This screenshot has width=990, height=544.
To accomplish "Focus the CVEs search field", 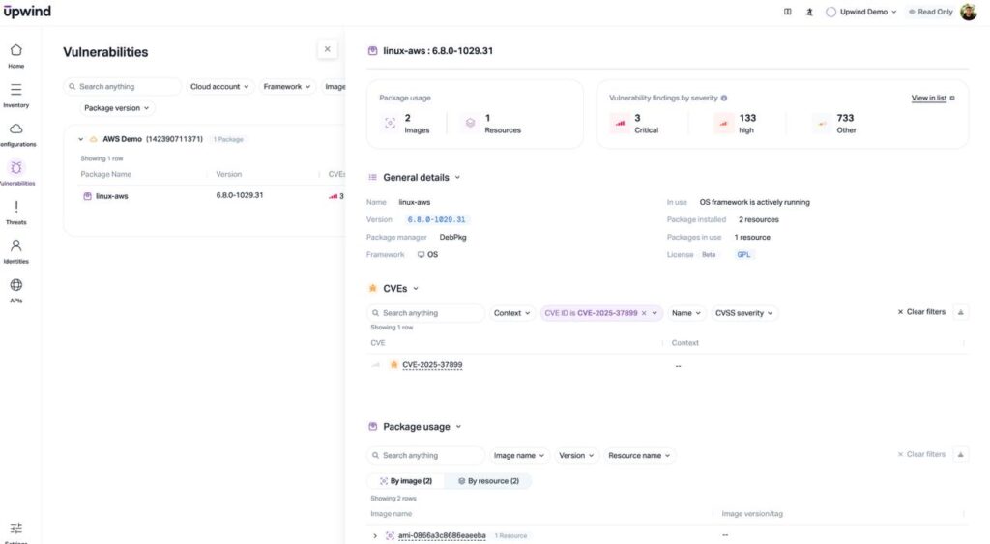I will (425, 313).
